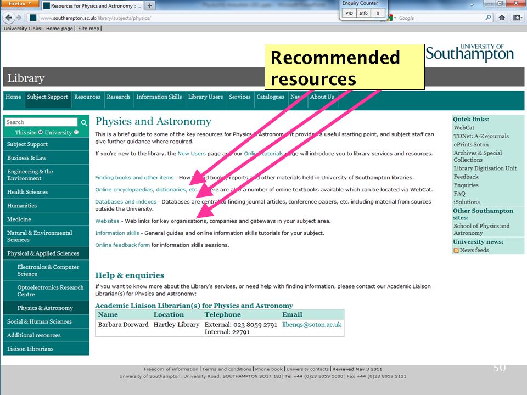Open the Resources navigation item
The width and height of the screenshot is (527, 395).
[87, 97]
